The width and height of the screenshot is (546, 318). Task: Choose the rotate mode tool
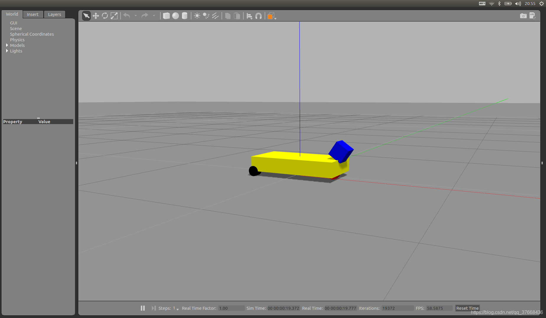pos(105,16)
